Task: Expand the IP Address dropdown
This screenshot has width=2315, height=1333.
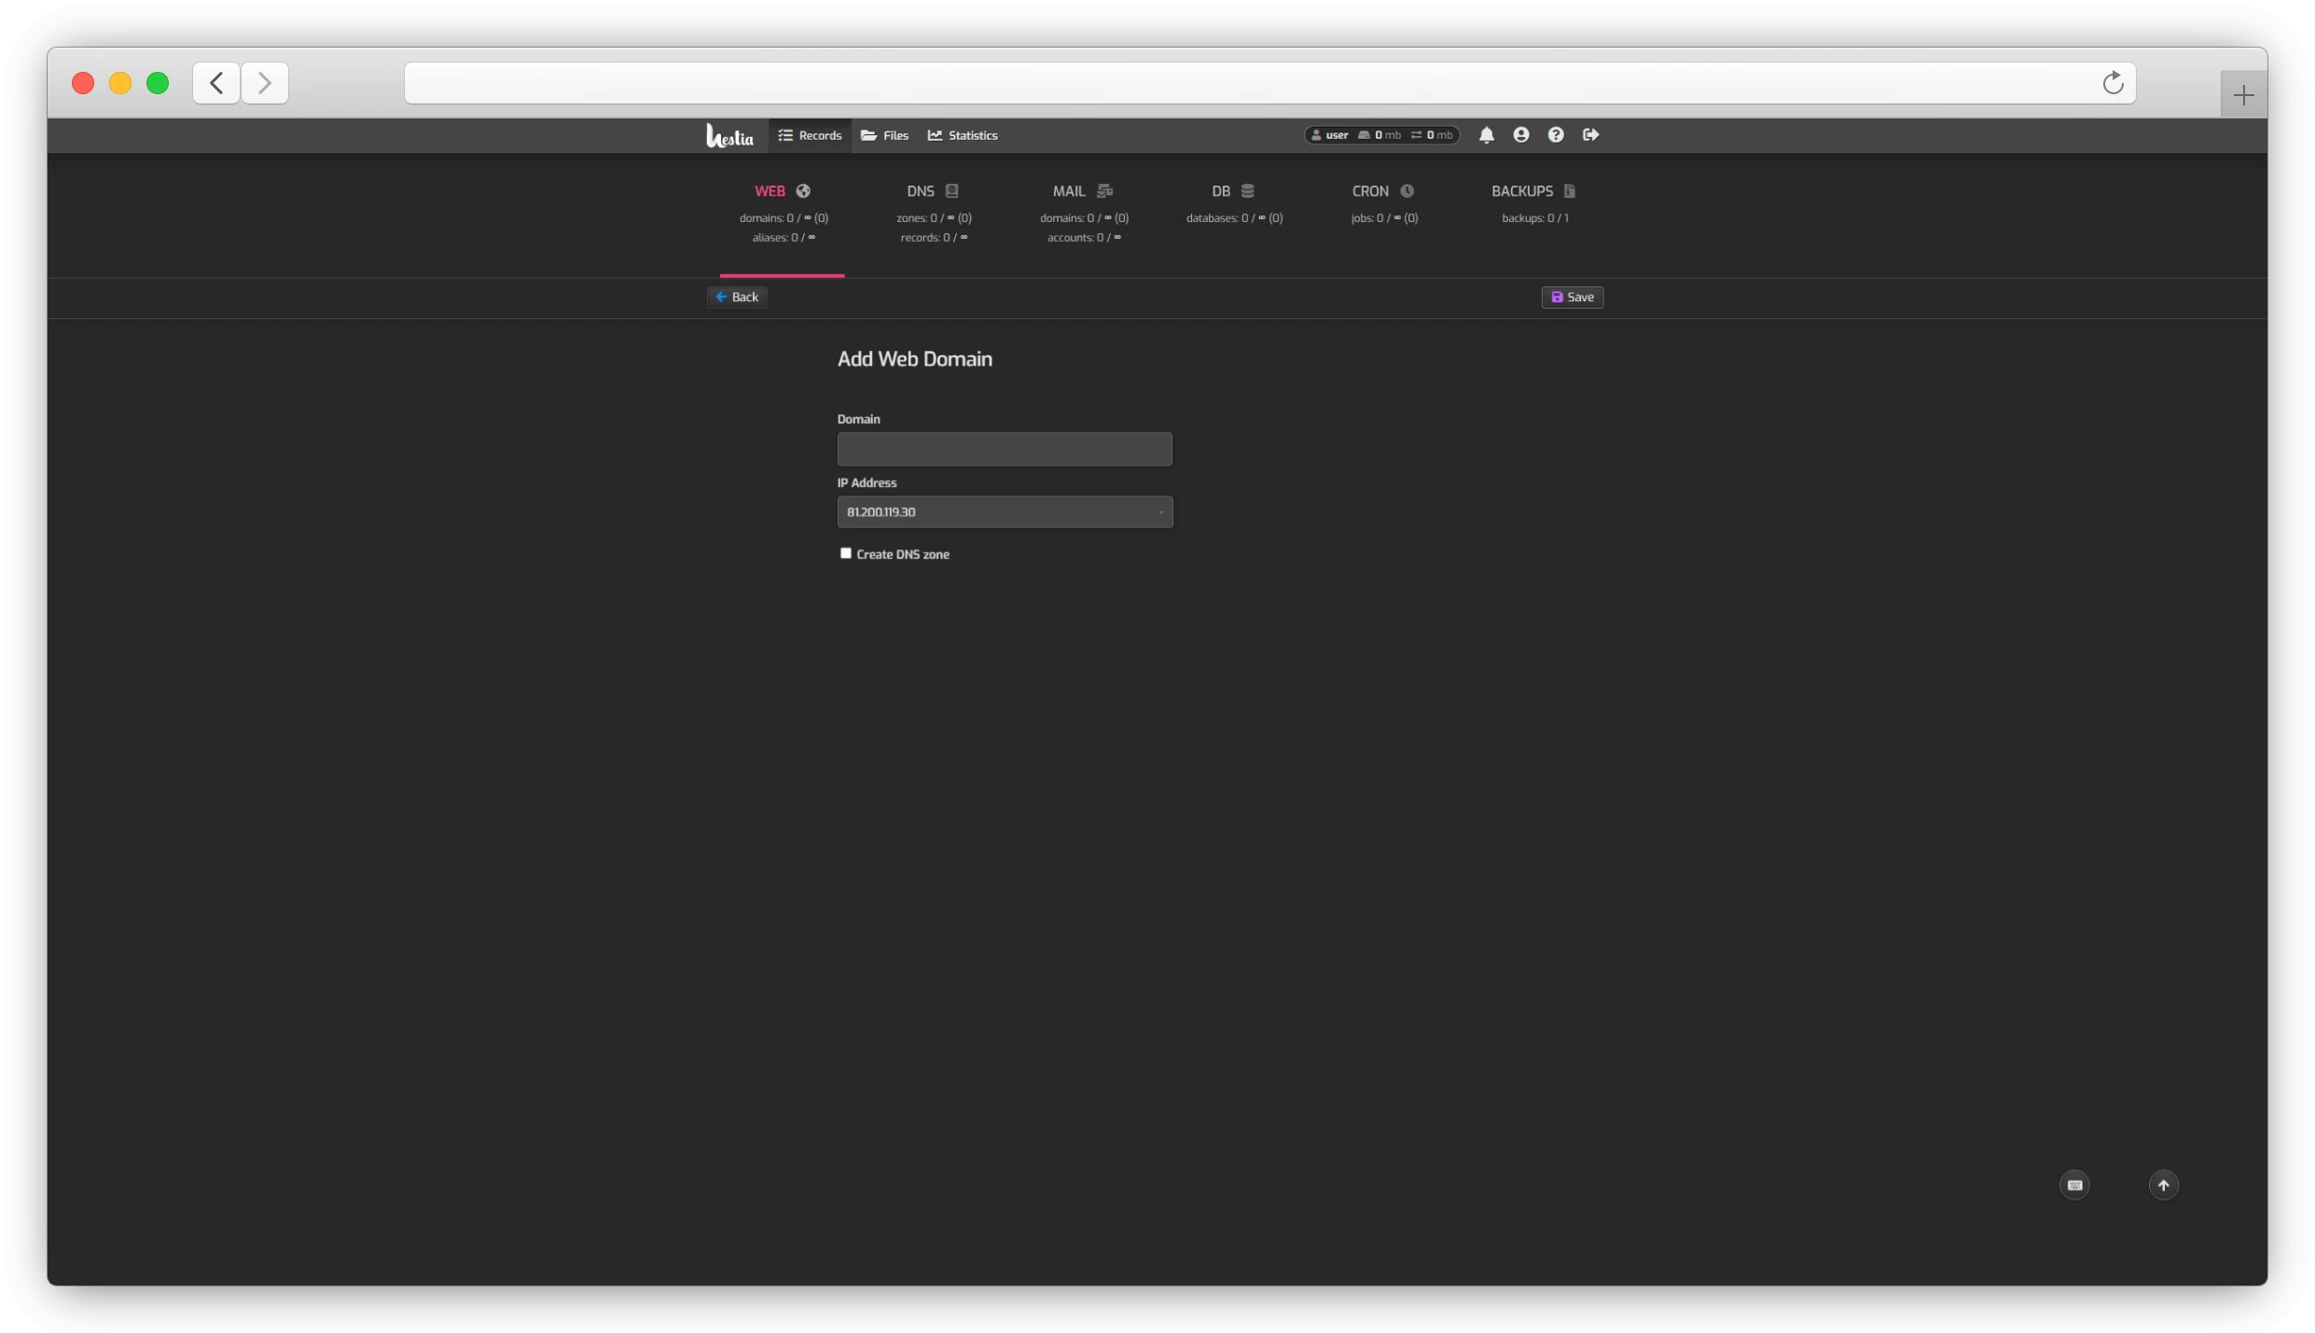Action: (1005, 512)
